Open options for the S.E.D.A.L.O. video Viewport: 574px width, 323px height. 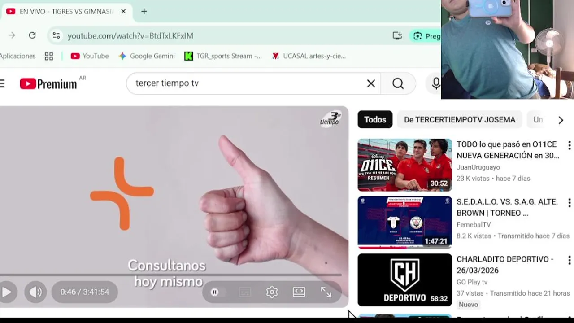(x=569, y=203)
